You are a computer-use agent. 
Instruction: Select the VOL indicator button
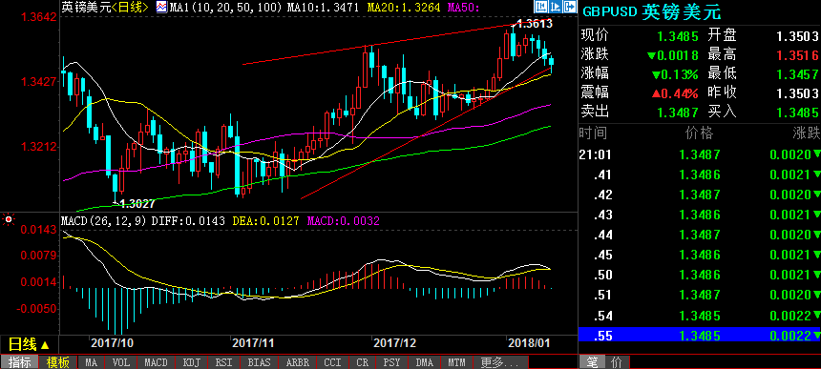120,362
